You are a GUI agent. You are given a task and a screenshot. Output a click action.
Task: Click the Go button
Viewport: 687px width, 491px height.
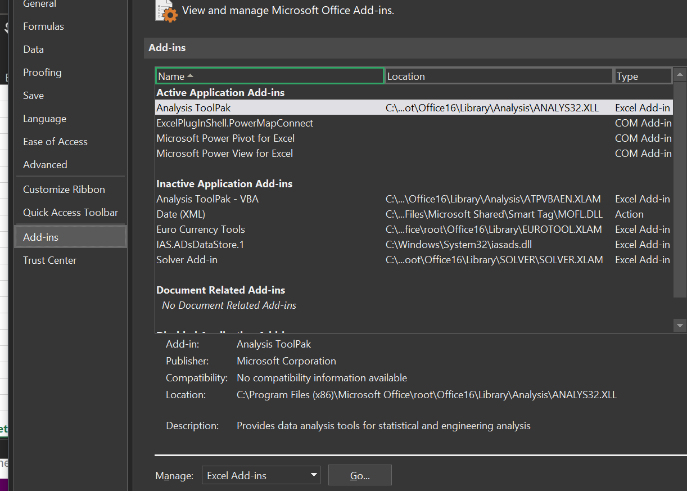coord(360,475)
